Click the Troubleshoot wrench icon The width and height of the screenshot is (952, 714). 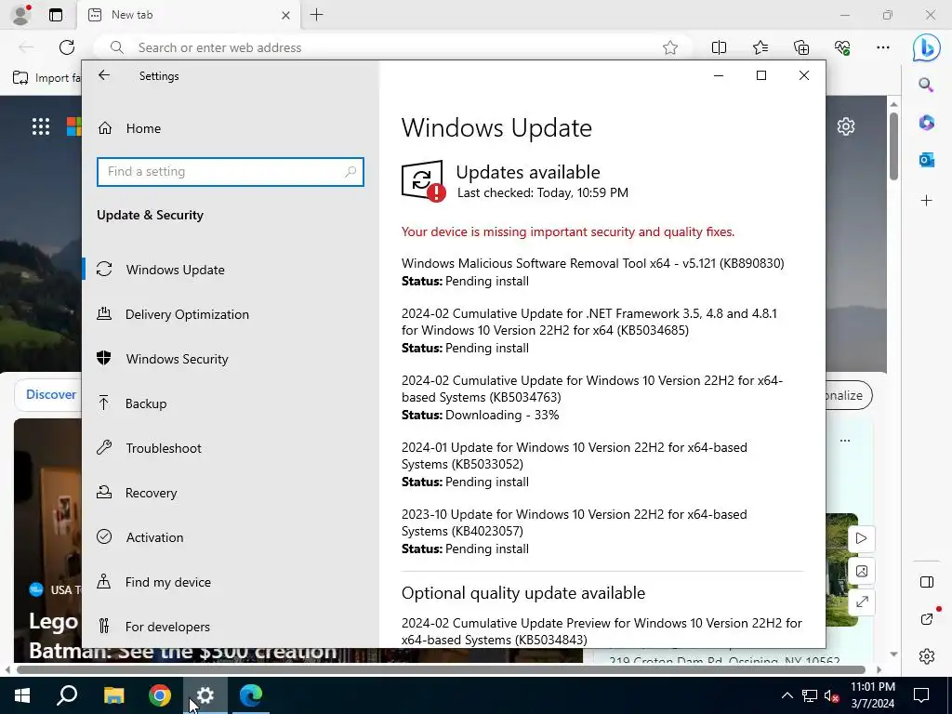coord(104,447)
